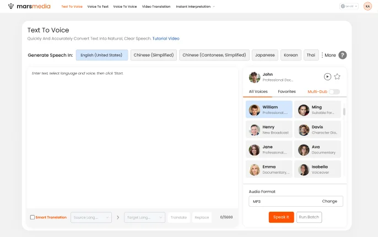Screen dimensions: 378x237
Task: Open the globe language selector
Action: coord(350,7)
